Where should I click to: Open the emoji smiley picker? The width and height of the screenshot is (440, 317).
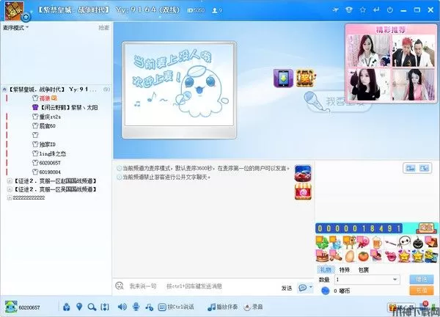(119, 285)
